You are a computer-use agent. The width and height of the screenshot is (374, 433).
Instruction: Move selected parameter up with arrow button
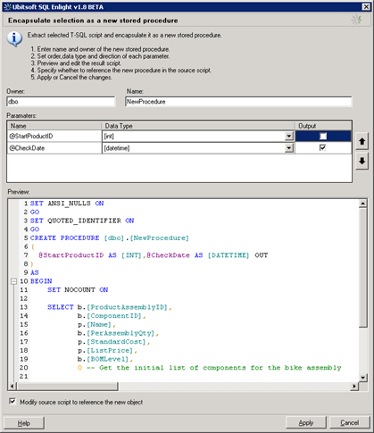[362, 141]
